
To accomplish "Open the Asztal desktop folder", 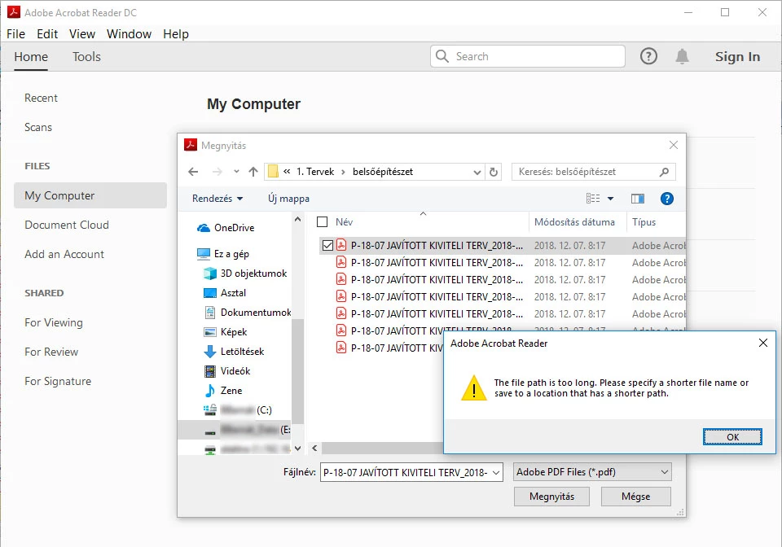I will point(225,293).
